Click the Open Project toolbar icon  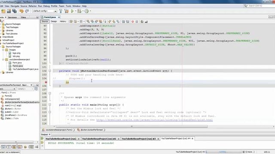[9, 11]
